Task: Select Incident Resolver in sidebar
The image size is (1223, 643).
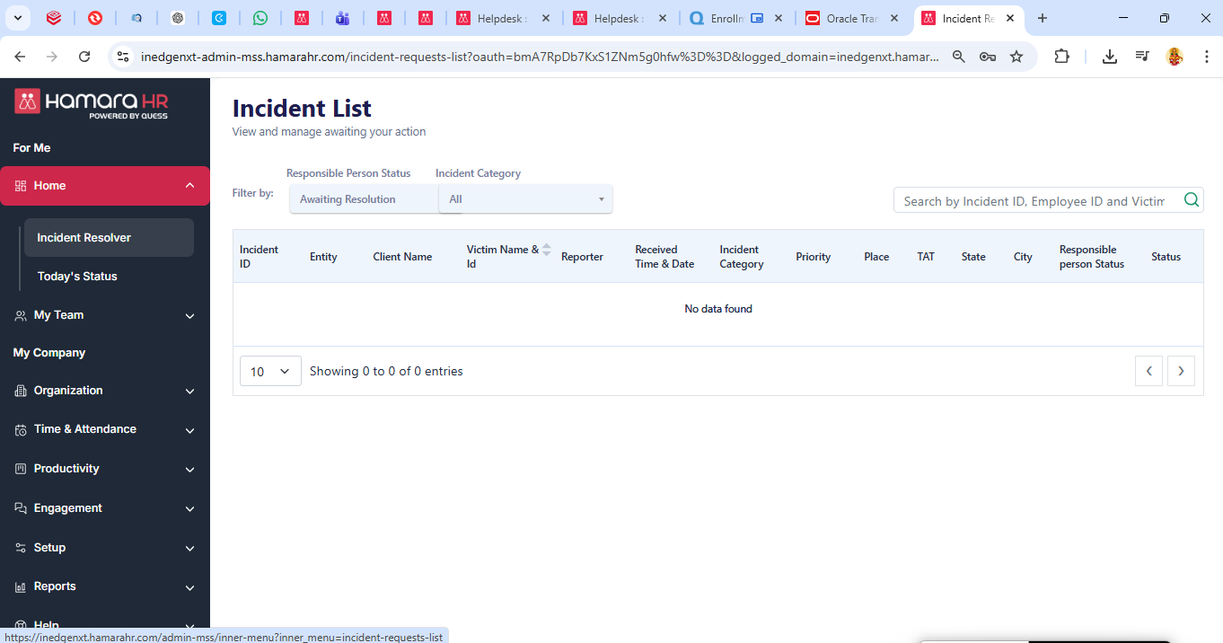Action: click(x=109, y=238)
